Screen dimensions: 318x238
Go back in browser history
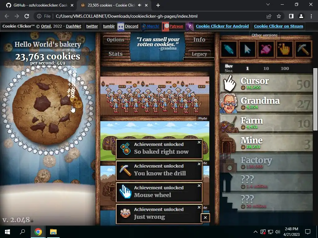pyautogui.click(x=7, y=16)
